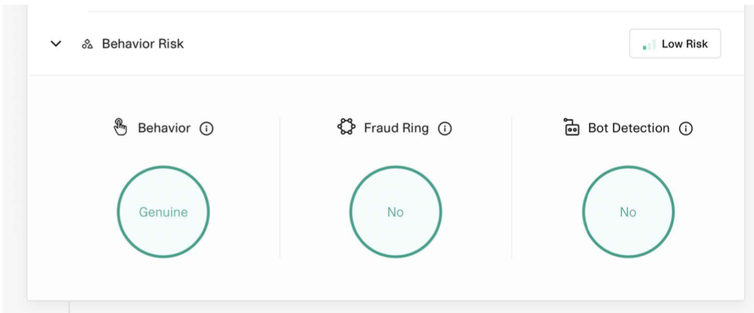Click the Behavior Risk section title
The width and height of the screenshot is (754, 313).
(x=143, y=44)
